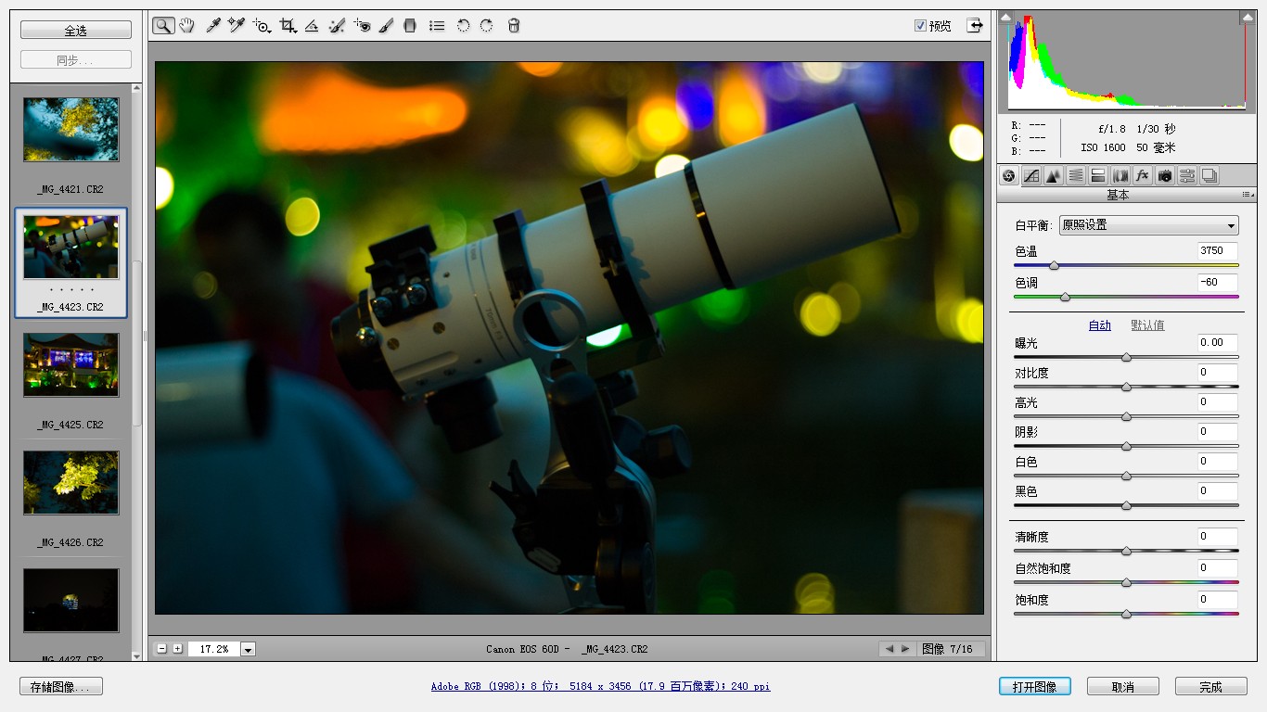The image size is (1267, 712).
Task: Click the 色调 value field showing -60
Action: [1217, 282]
